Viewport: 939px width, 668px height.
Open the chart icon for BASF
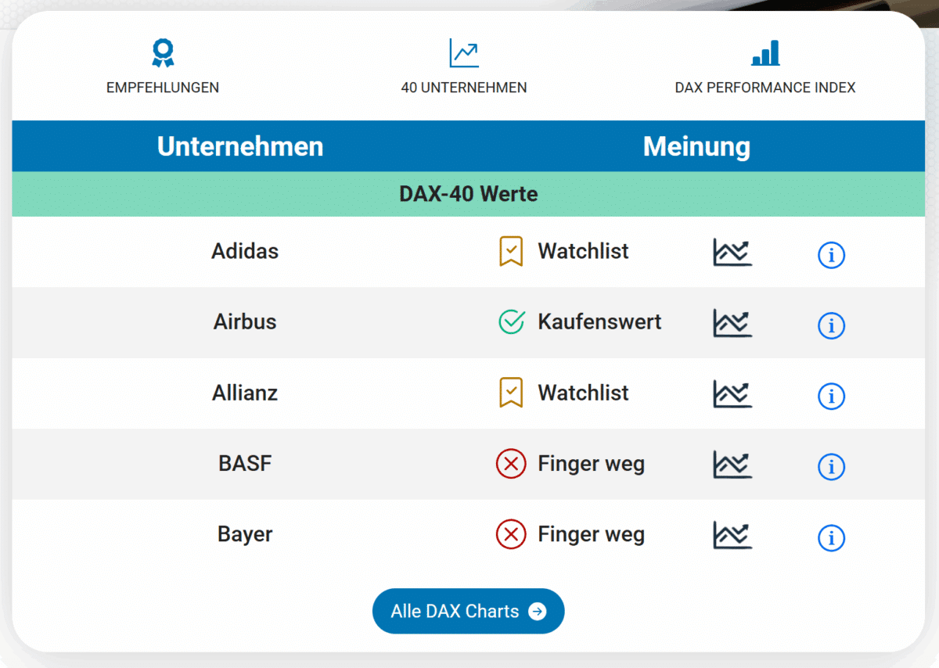coord(732,465)
